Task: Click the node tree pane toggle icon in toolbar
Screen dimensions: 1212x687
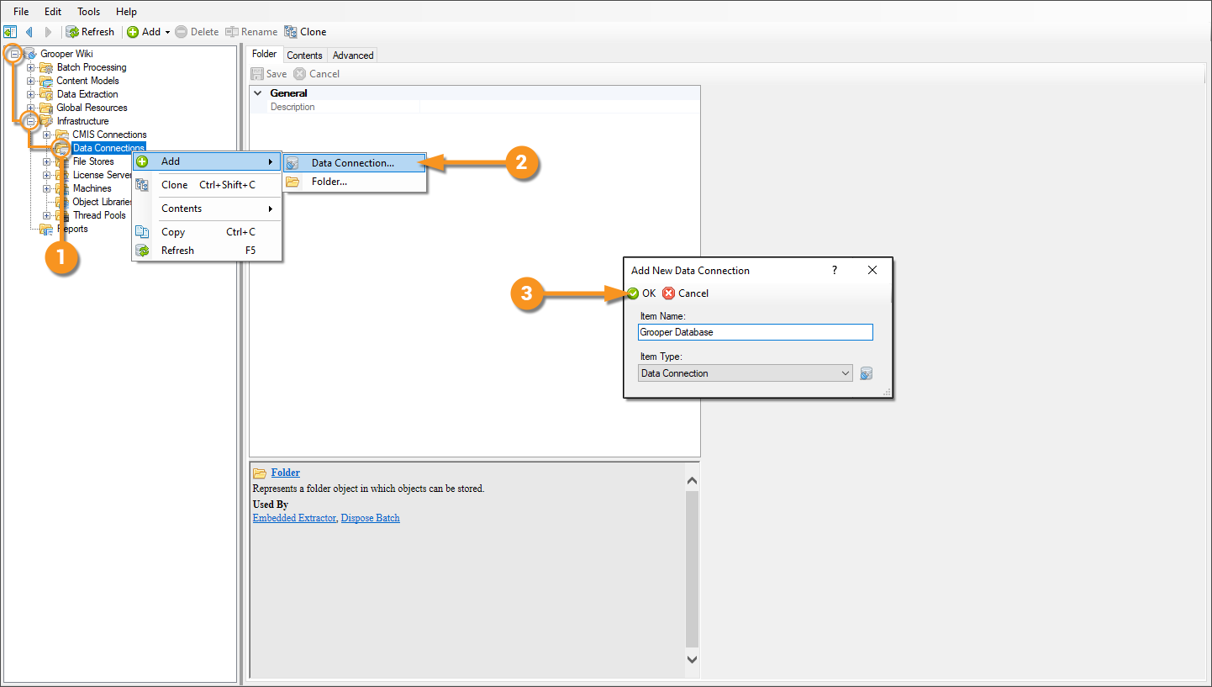Action: (x=11, y=32)
